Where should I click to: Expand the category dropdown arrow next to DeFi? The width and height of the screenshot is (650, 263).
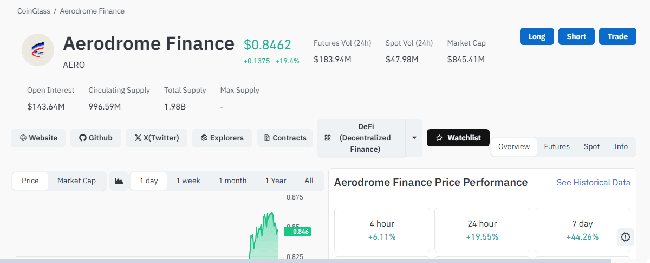[x=414, y=138]
